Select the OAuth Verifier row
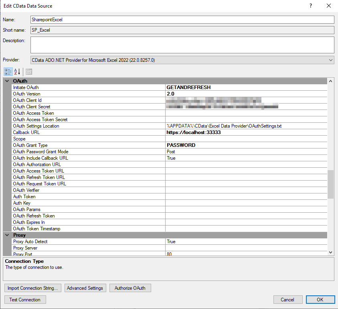This screenshot has height=309, width=338. (169, 190)
